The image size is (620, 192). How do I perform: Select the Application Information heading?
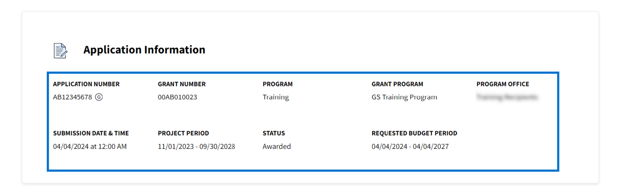[x=144, y=50]
